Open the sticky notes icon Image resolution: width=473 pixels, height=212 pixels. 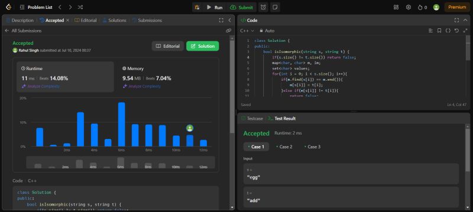[x=275, y=7]
